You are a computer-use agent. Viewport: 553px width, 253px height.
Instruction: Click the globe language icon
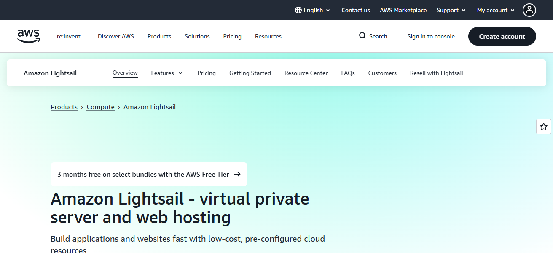(298, 10)
